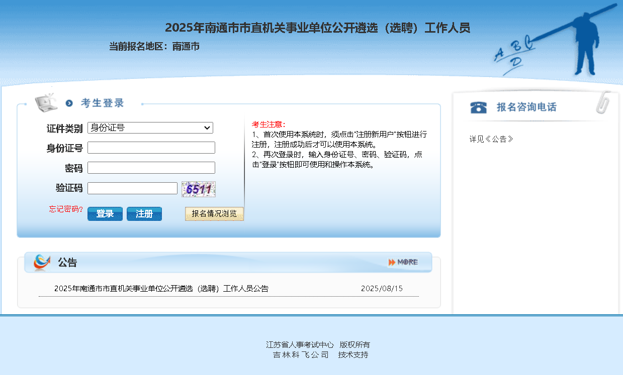Image resolution: width=623 pixels, height=375 pixels.
Task: Open the 报名情况浏览 button
Action: 214,214
